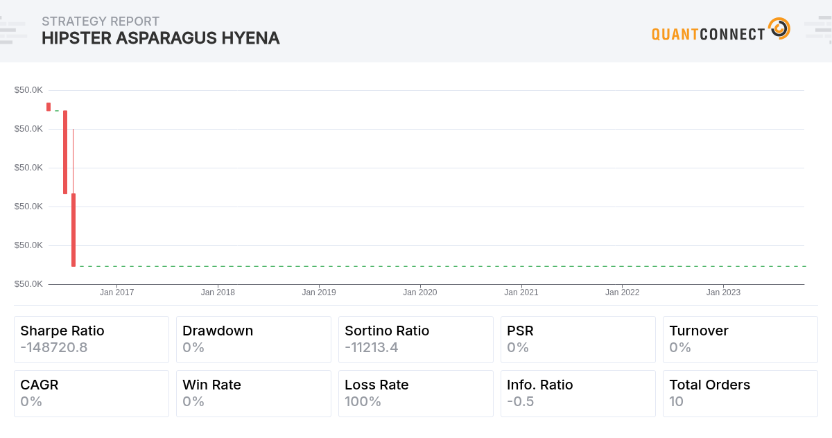Click the Sharpe value -148720.8
The width and height of the screenshot is (832, 438).
[54, 347]
